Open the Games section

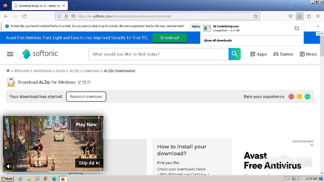[x=283, y=54]
